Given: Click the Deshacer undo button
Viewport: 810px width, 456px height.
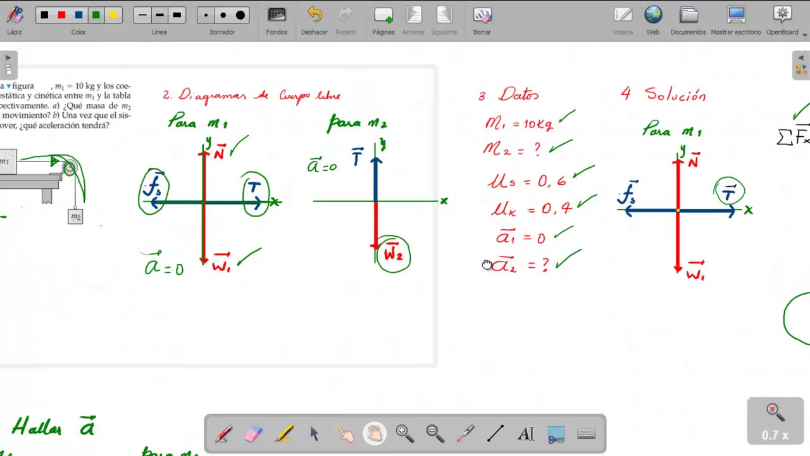Looking at the screenshot, I should coord(315,20).
